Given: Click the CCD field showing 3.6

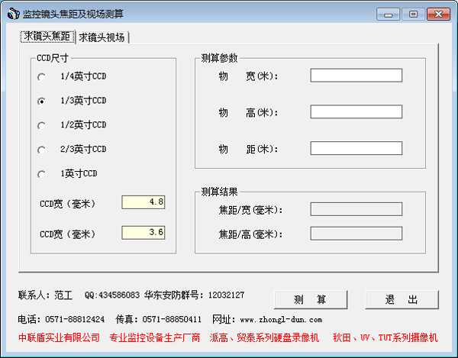Looking at the screenshot, I should click(x=144, y=233).
